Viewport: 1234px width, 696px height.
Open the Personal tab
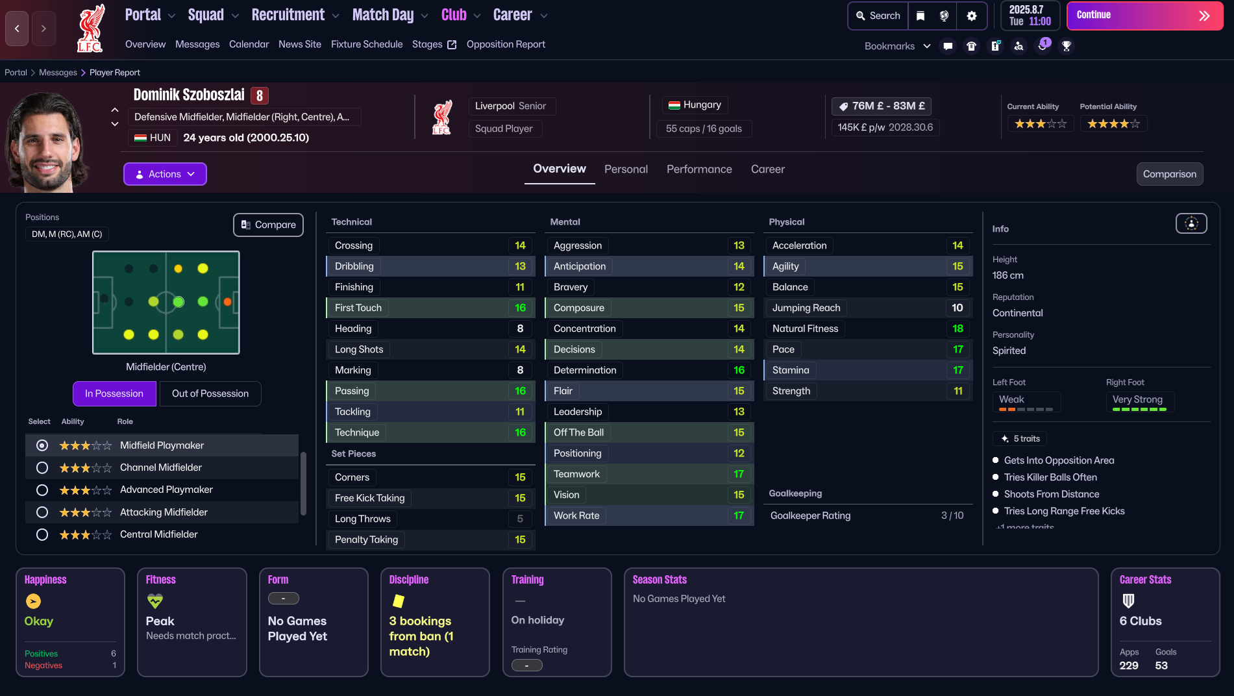click(x=626, y=169)
